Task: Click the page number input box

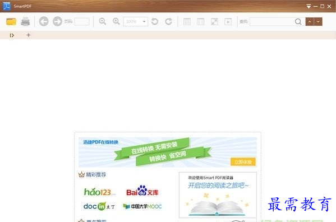Action: 82,22
